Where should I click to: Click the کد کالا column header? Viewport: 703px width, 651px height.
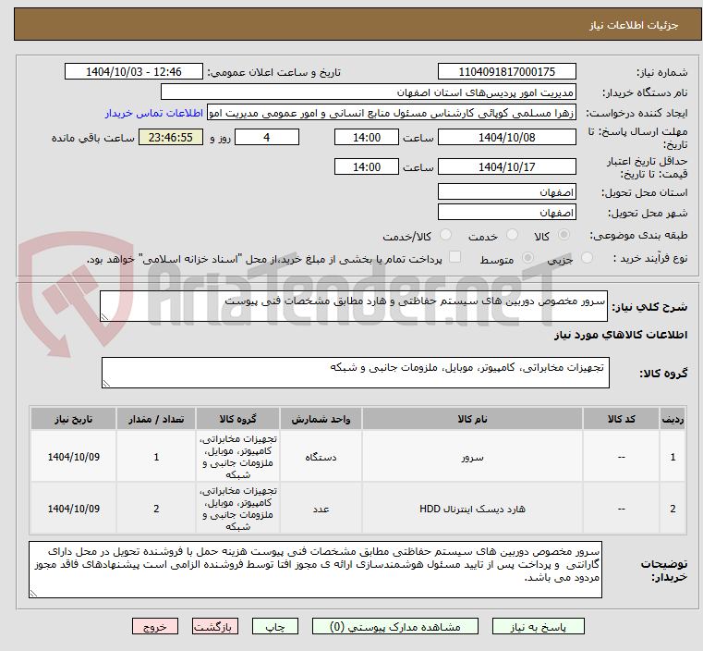tap(622, 419)
